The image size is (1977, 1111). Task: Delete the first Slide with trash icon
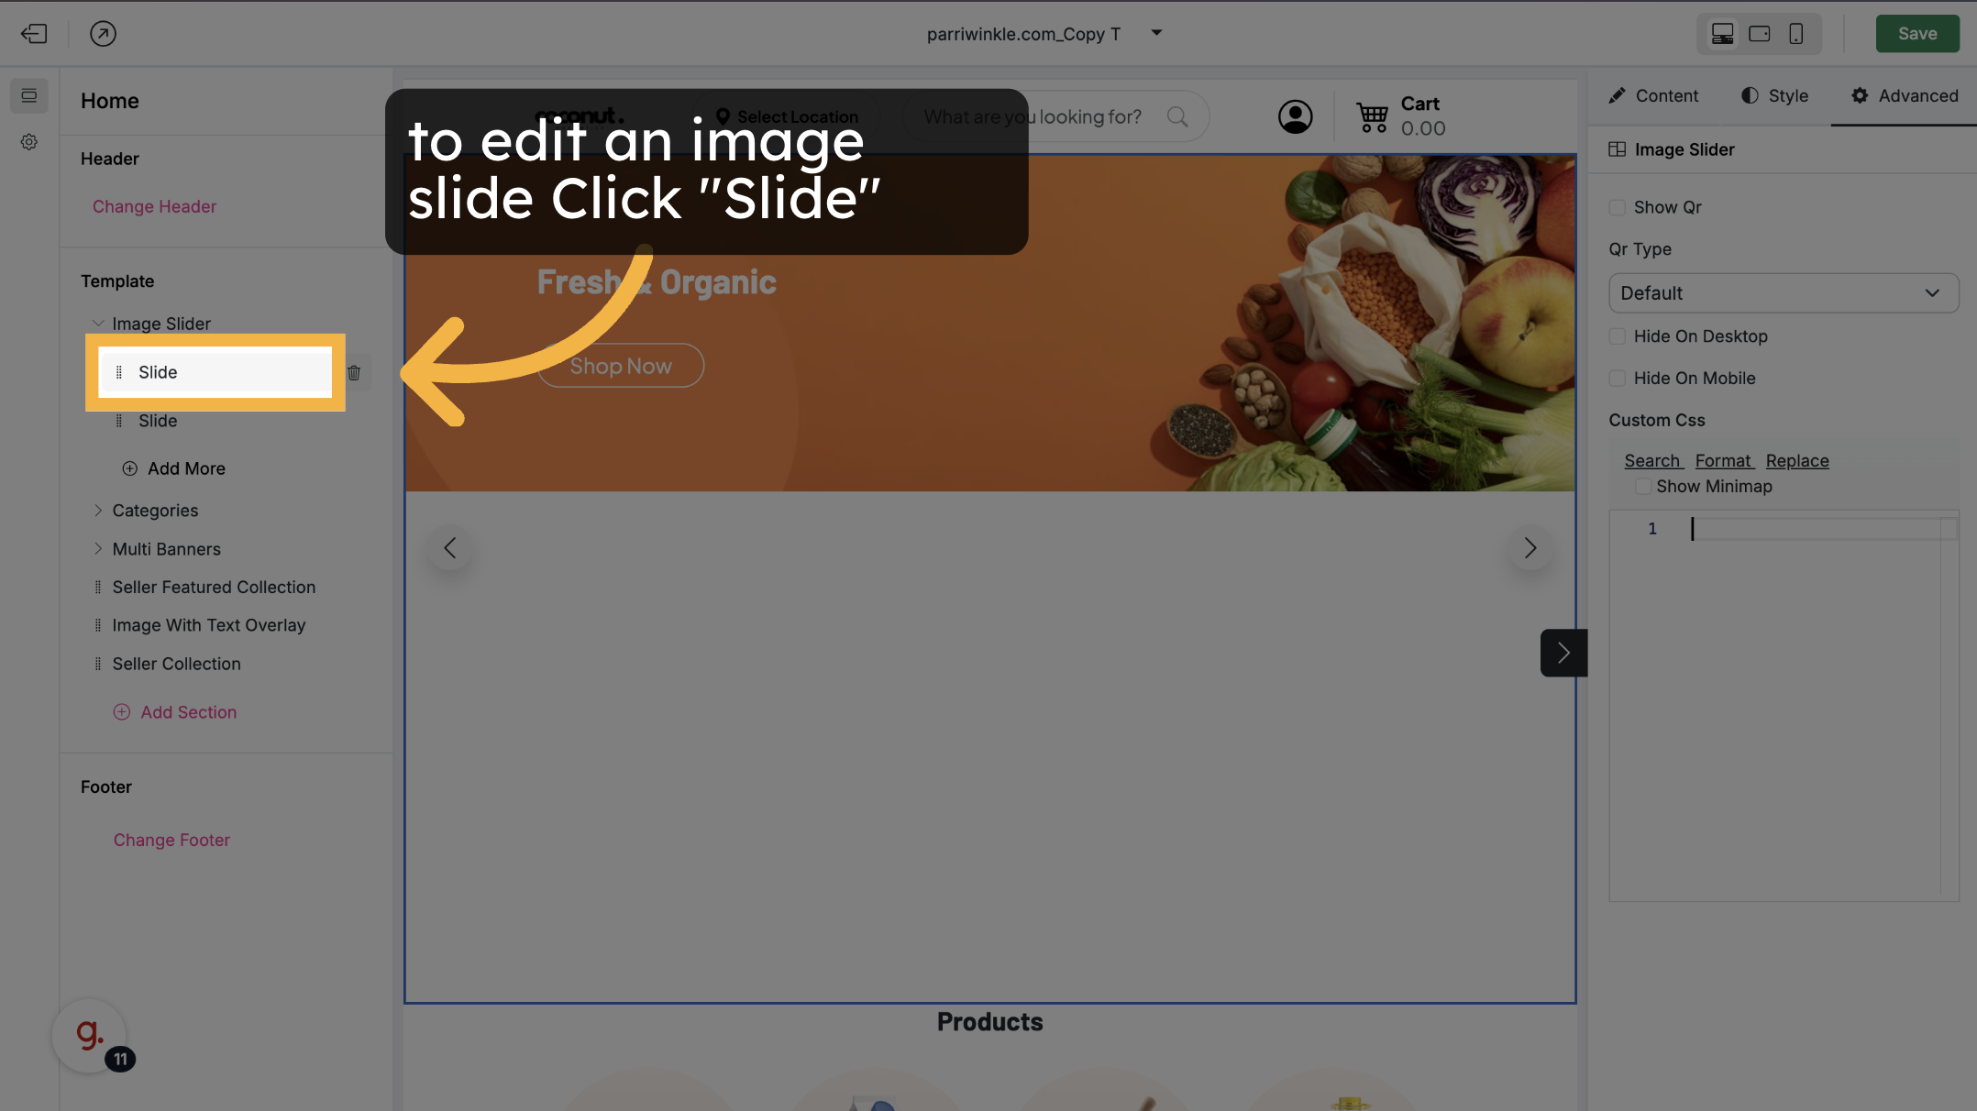coord(354,372)
